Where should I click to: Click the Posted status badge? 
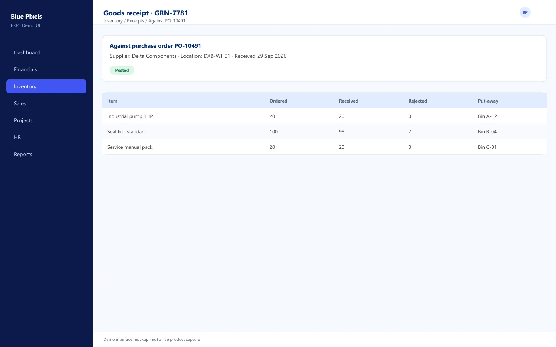coord(122,70)
